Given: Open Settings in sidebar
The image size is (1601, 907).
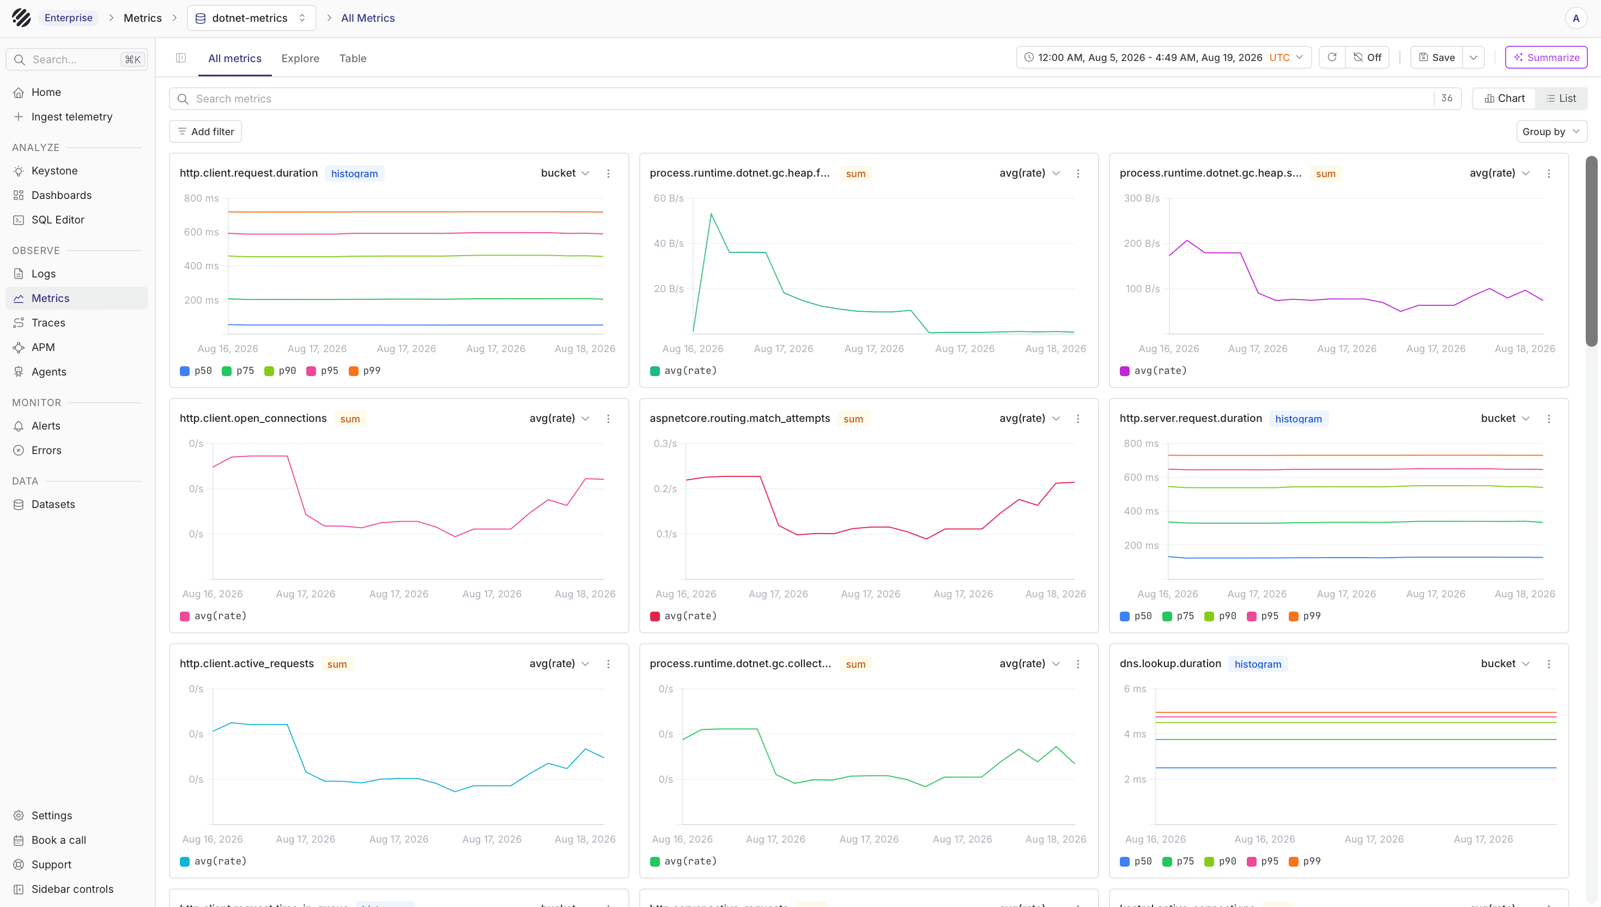Looking at the screenshot, I should (77, 815).
